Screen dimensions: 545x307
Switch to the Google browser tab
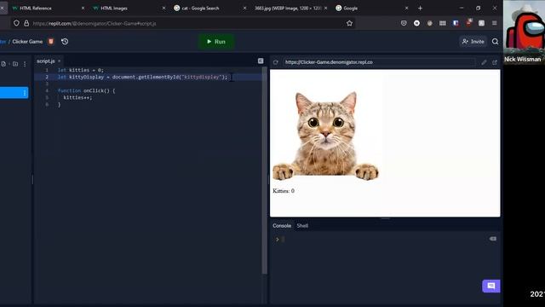(x=350, y=8)
